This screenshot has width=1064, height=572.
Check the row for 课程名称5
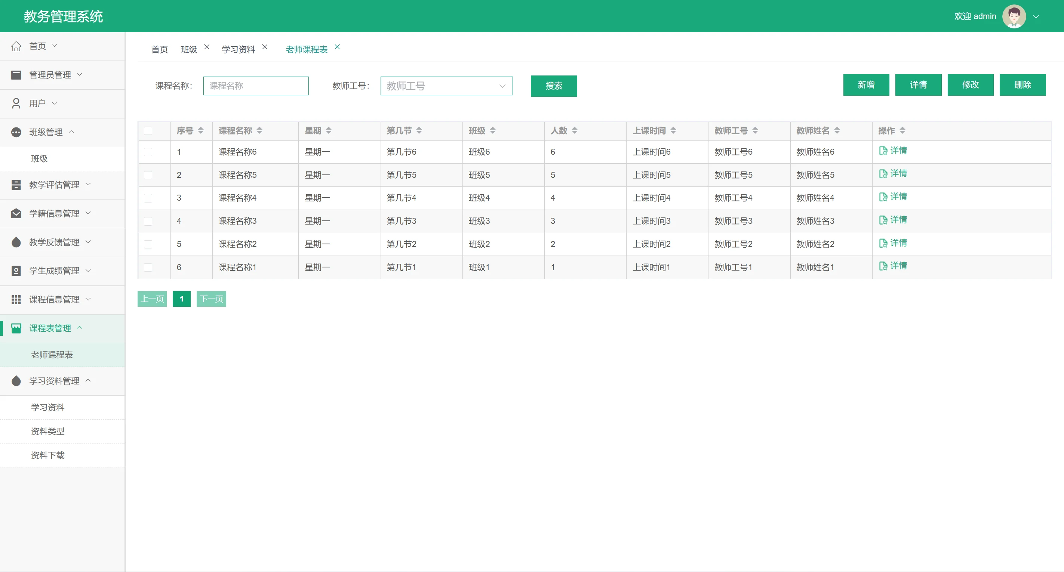(148, 175)
